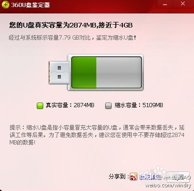Click the 返回 button at bottom right
The image size is (194, 191).
click(178, 176)
